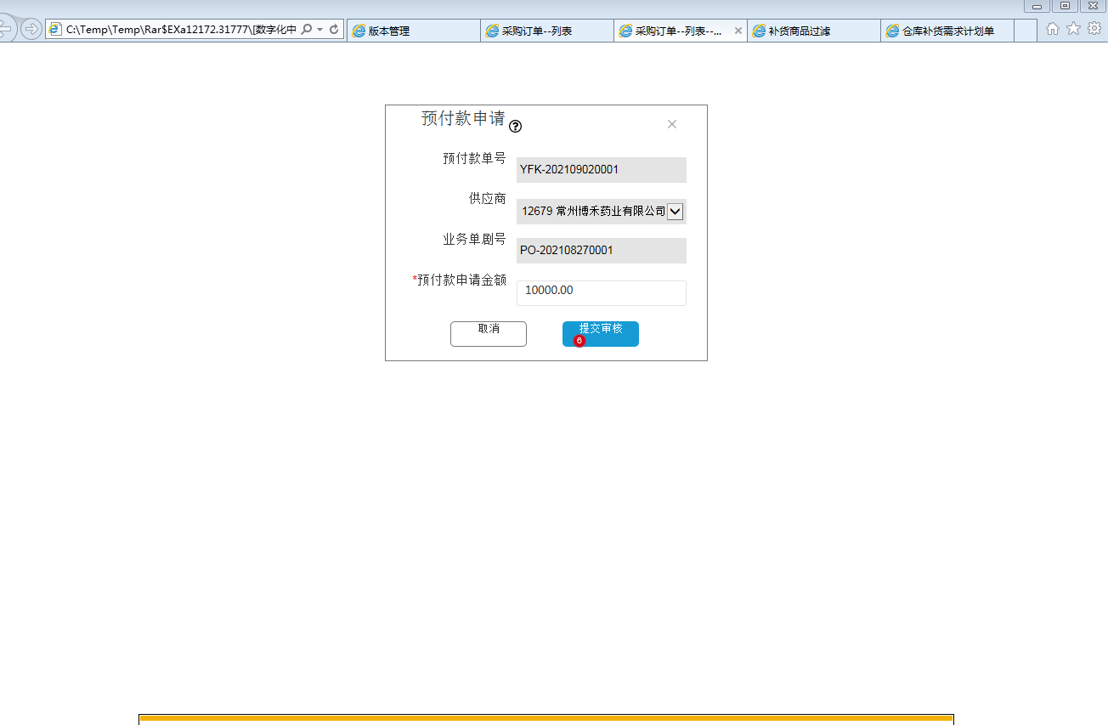The height and width of the screenshot is (725, 1108).
Task: Click the 业务单据号 field PO-202108270001
Action: click(x=601, y=251)
